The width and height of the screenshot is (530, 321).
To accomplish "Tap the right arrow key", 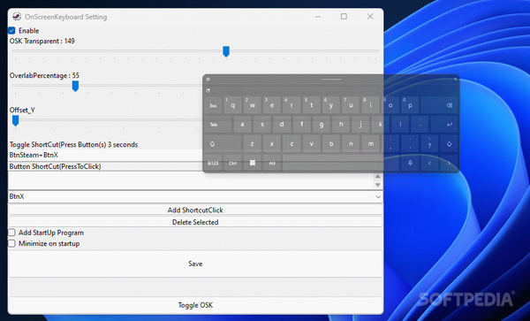I will tap(450, 163).
